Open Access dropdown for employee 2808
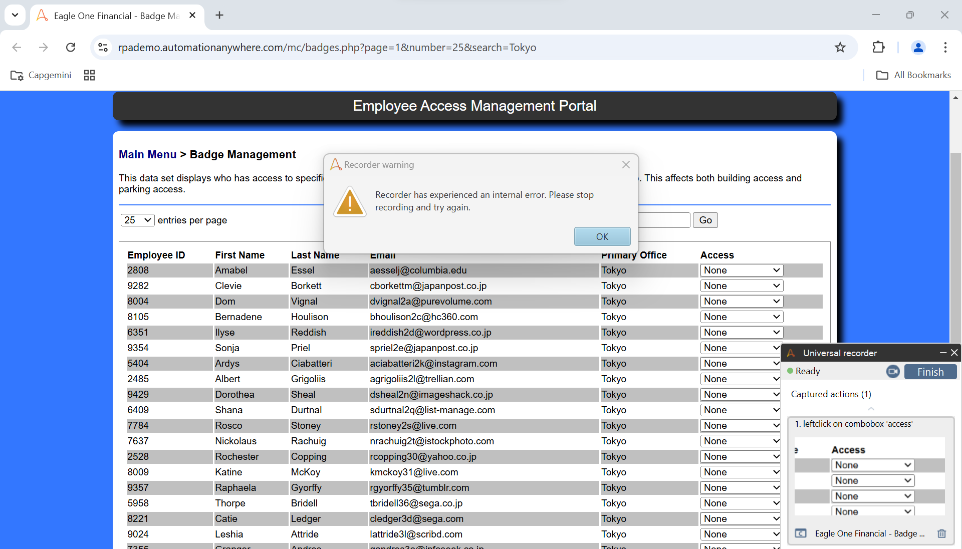Viewport: 962px width, 549px height. pos(742,270)
